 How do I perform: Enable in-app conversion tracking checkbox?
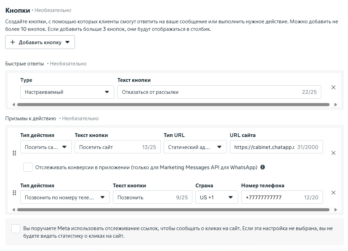[28, 167]
